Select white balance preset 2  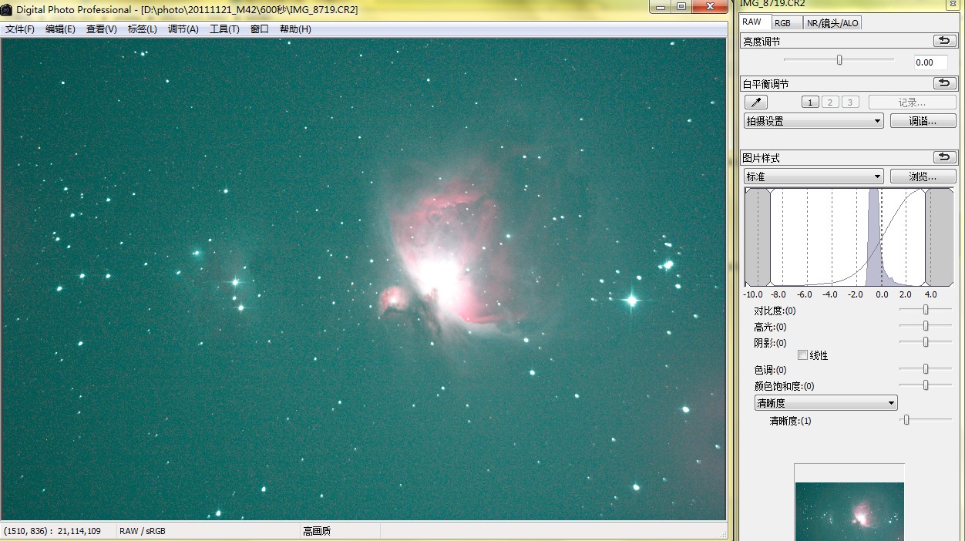830,102
